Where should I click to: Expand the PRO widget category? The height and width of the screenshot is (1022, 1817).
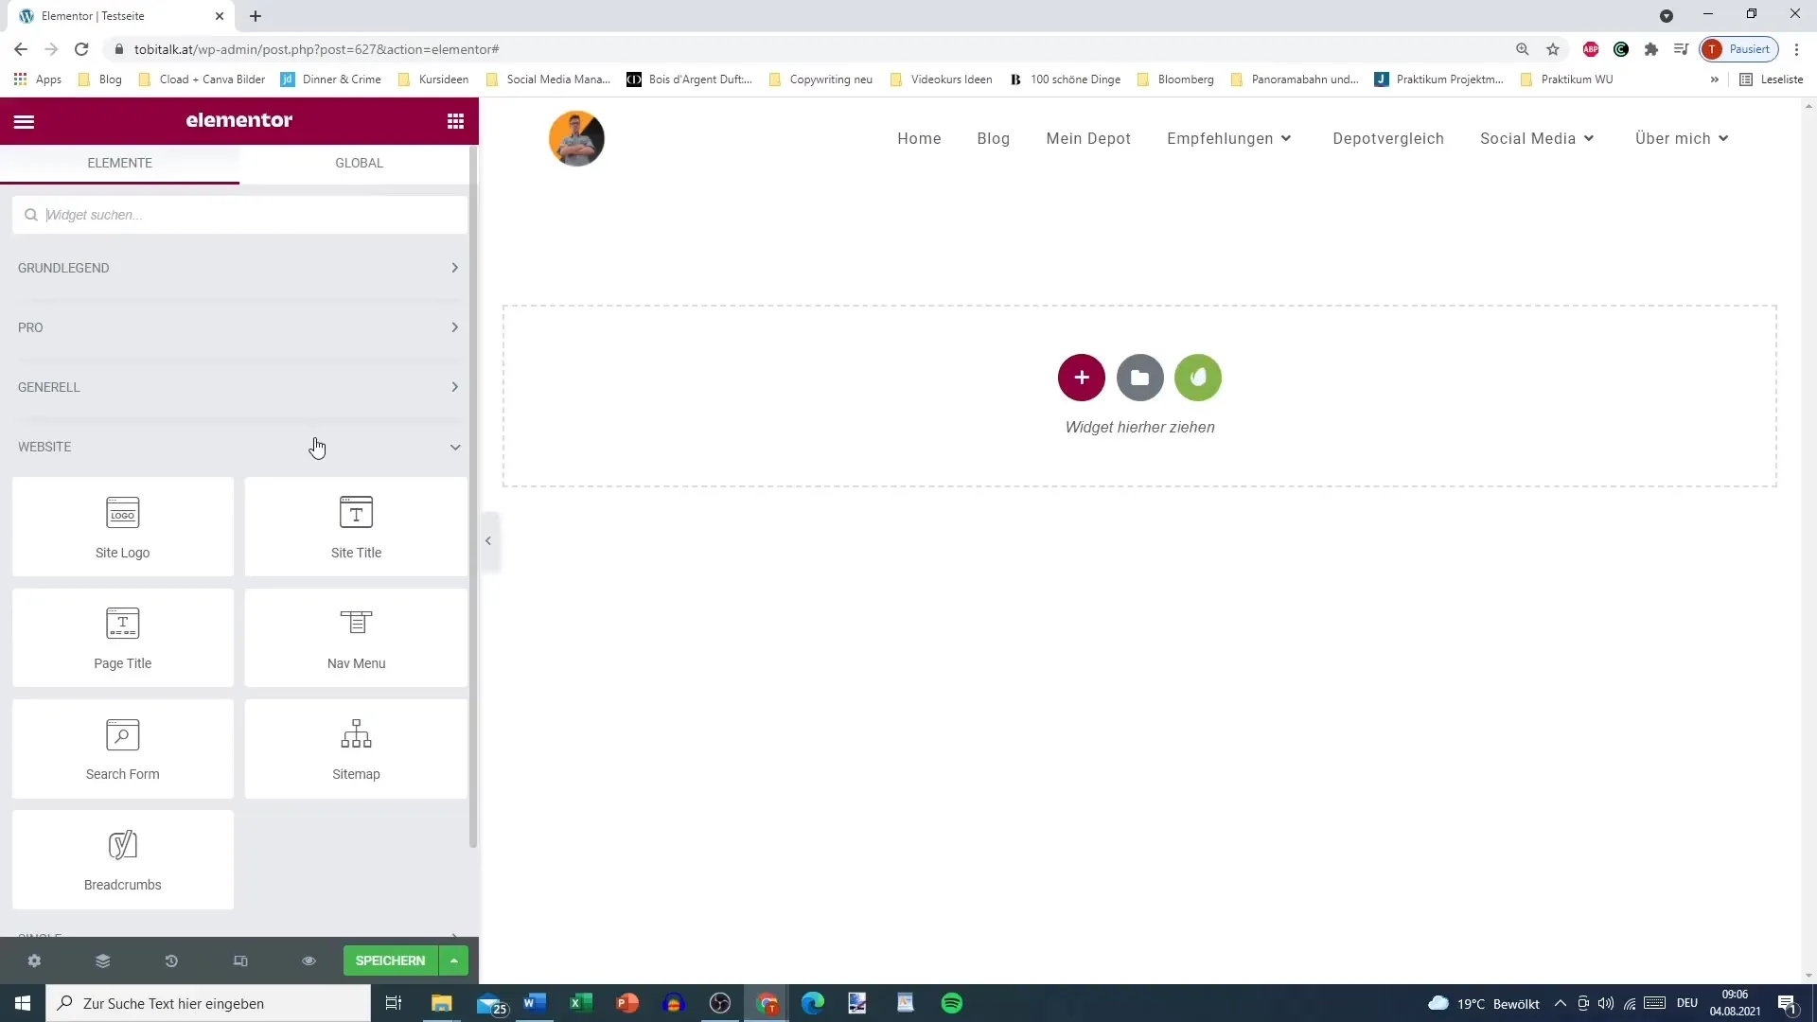[239, 327]
